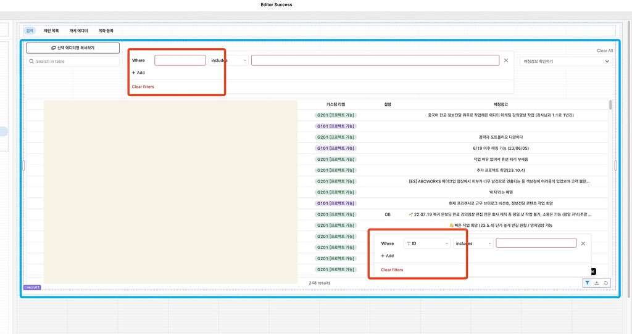Click value input in the ID filter row

tap(536, 243)
